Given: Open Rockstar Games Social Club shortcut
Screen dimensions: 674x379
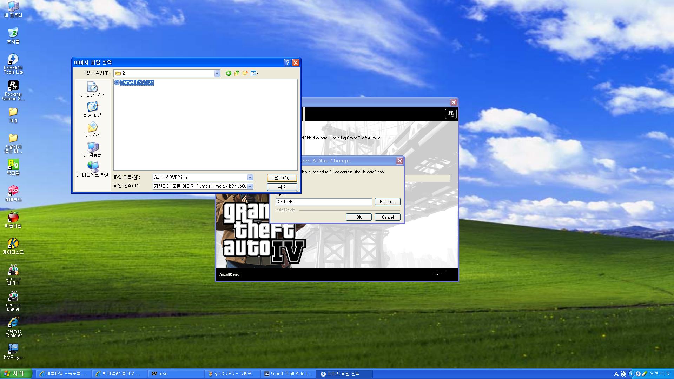Looking at the screenshot, I should (13, 90).
